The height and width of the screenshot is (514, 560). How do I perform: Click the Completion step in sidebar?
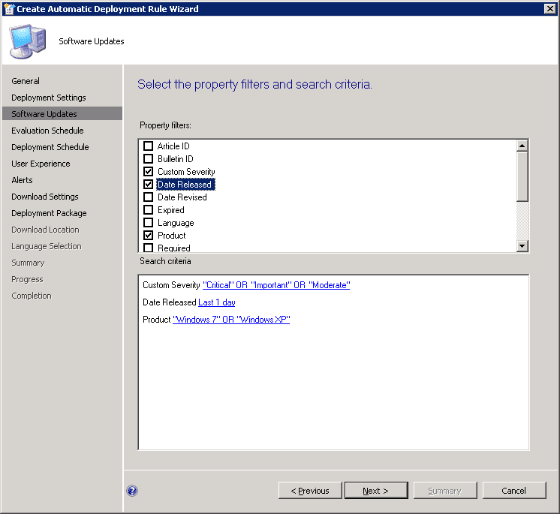tap(32, 296)
